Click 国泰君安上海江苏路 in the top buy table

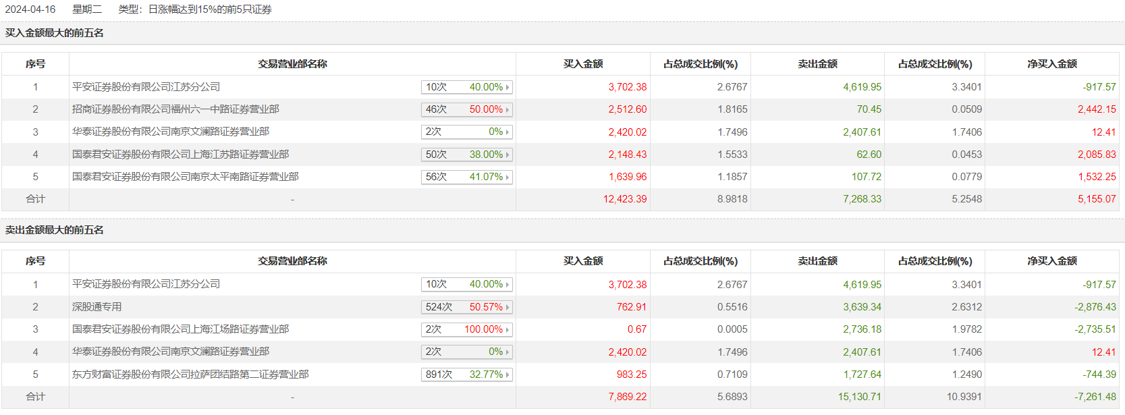(180, 155)
